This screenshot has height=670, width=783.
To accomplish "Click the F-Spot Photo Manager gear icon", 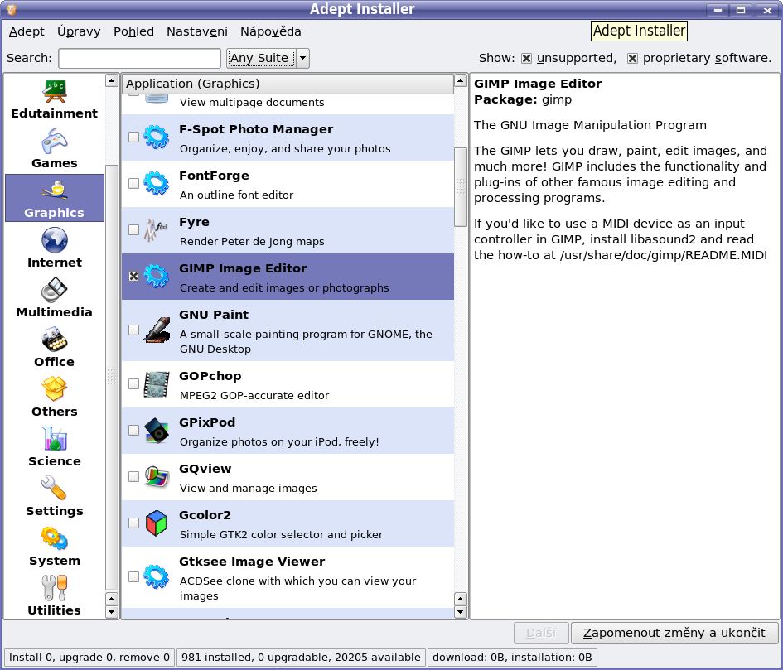I will click(157, 137).
